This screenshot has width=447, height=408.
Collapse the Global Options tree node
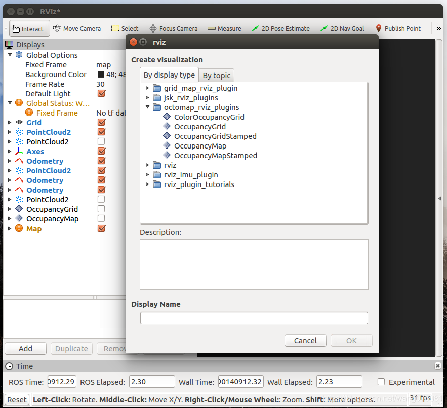coord(10,55)
